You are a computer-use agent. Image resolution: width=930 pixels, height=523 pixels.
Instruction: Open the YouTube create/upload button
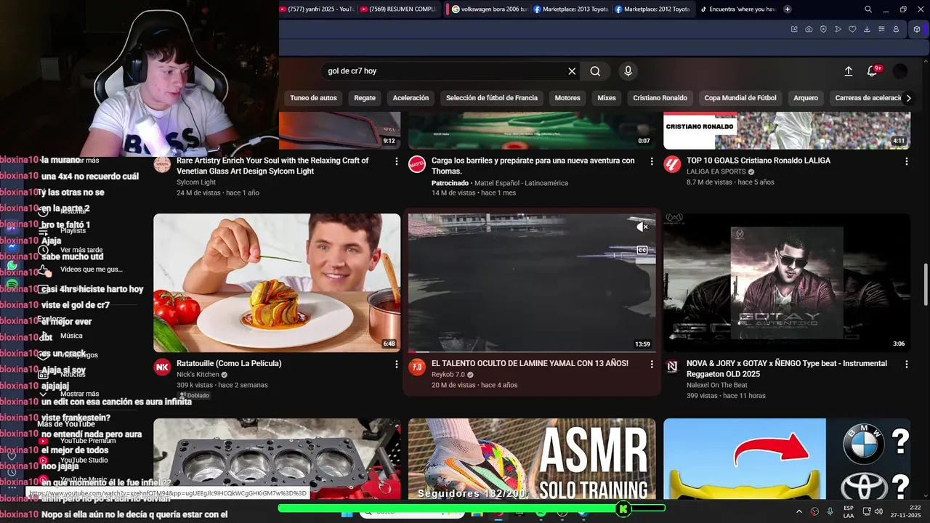click(x=848, y=71)
